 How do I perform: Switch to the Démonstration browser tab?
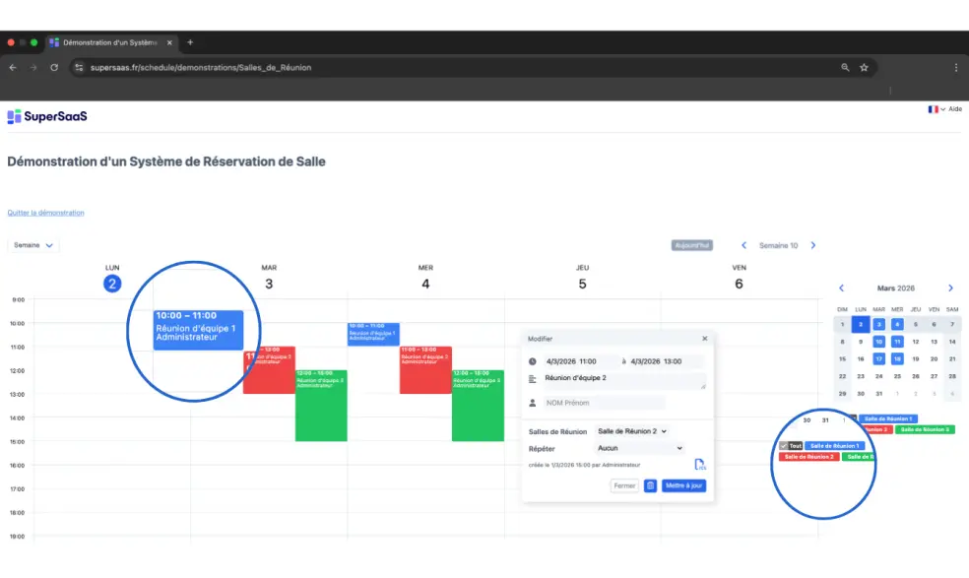tap(108, 42)
